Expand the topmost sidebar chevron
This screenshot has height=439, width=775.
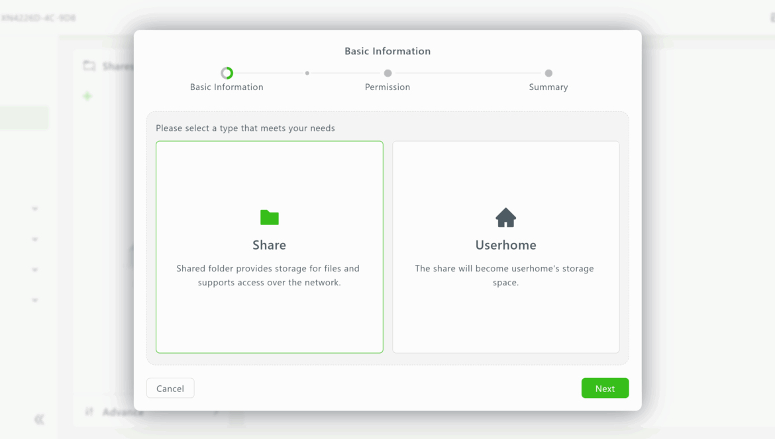(x=35, y=209)
